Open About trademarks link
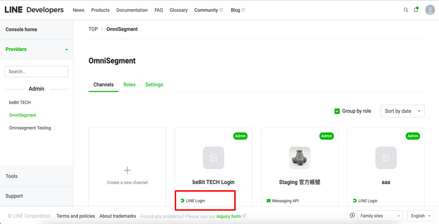 [118, 216]
